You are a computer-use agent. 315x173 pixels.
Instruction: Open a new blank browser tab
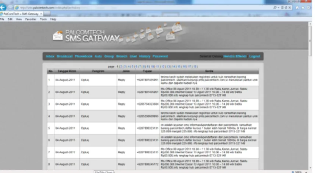47,14
